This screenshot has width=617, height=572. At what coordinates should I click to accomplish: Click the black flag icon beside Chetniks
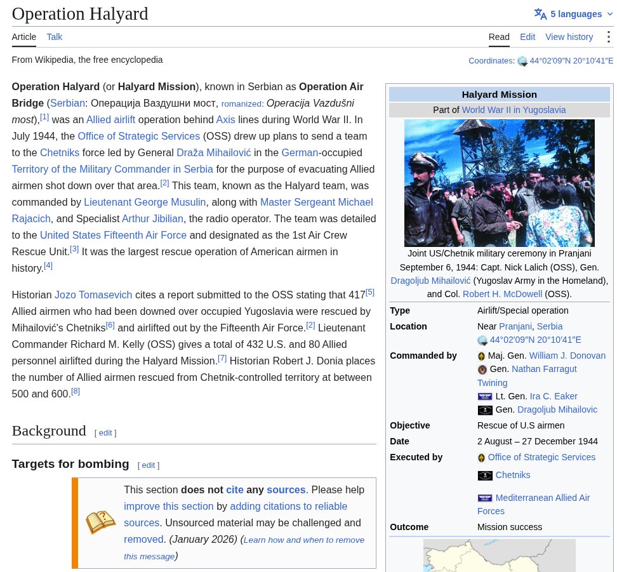[x=485, y=476]
